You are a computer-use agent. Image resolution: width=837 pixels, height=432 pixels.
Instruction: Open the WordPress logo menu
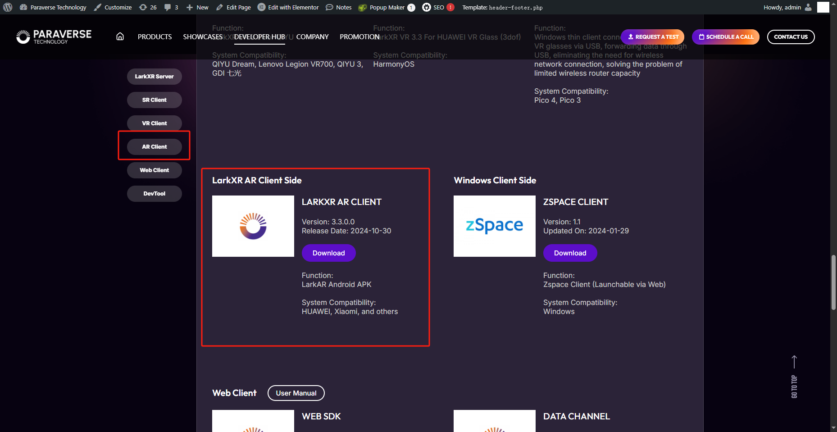coord(8,7)
